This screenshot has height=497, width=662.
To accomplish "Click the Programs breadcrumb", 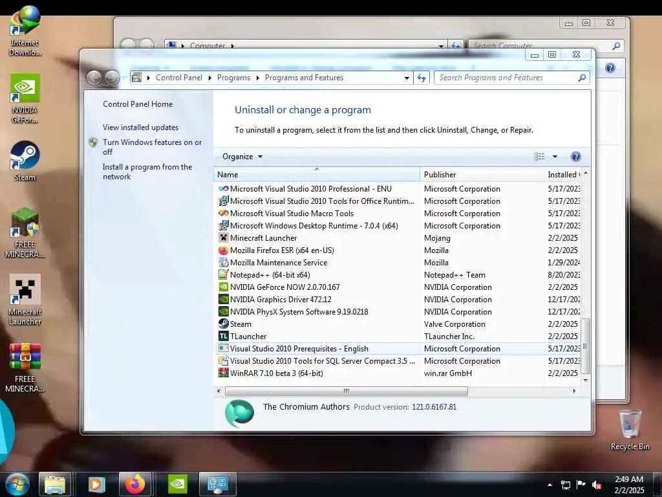I will click(x=233, y=78).
